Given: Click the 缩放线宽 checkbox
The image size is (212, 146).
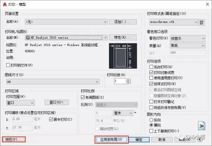Looking at the screenshot, I should coord(97,128).
